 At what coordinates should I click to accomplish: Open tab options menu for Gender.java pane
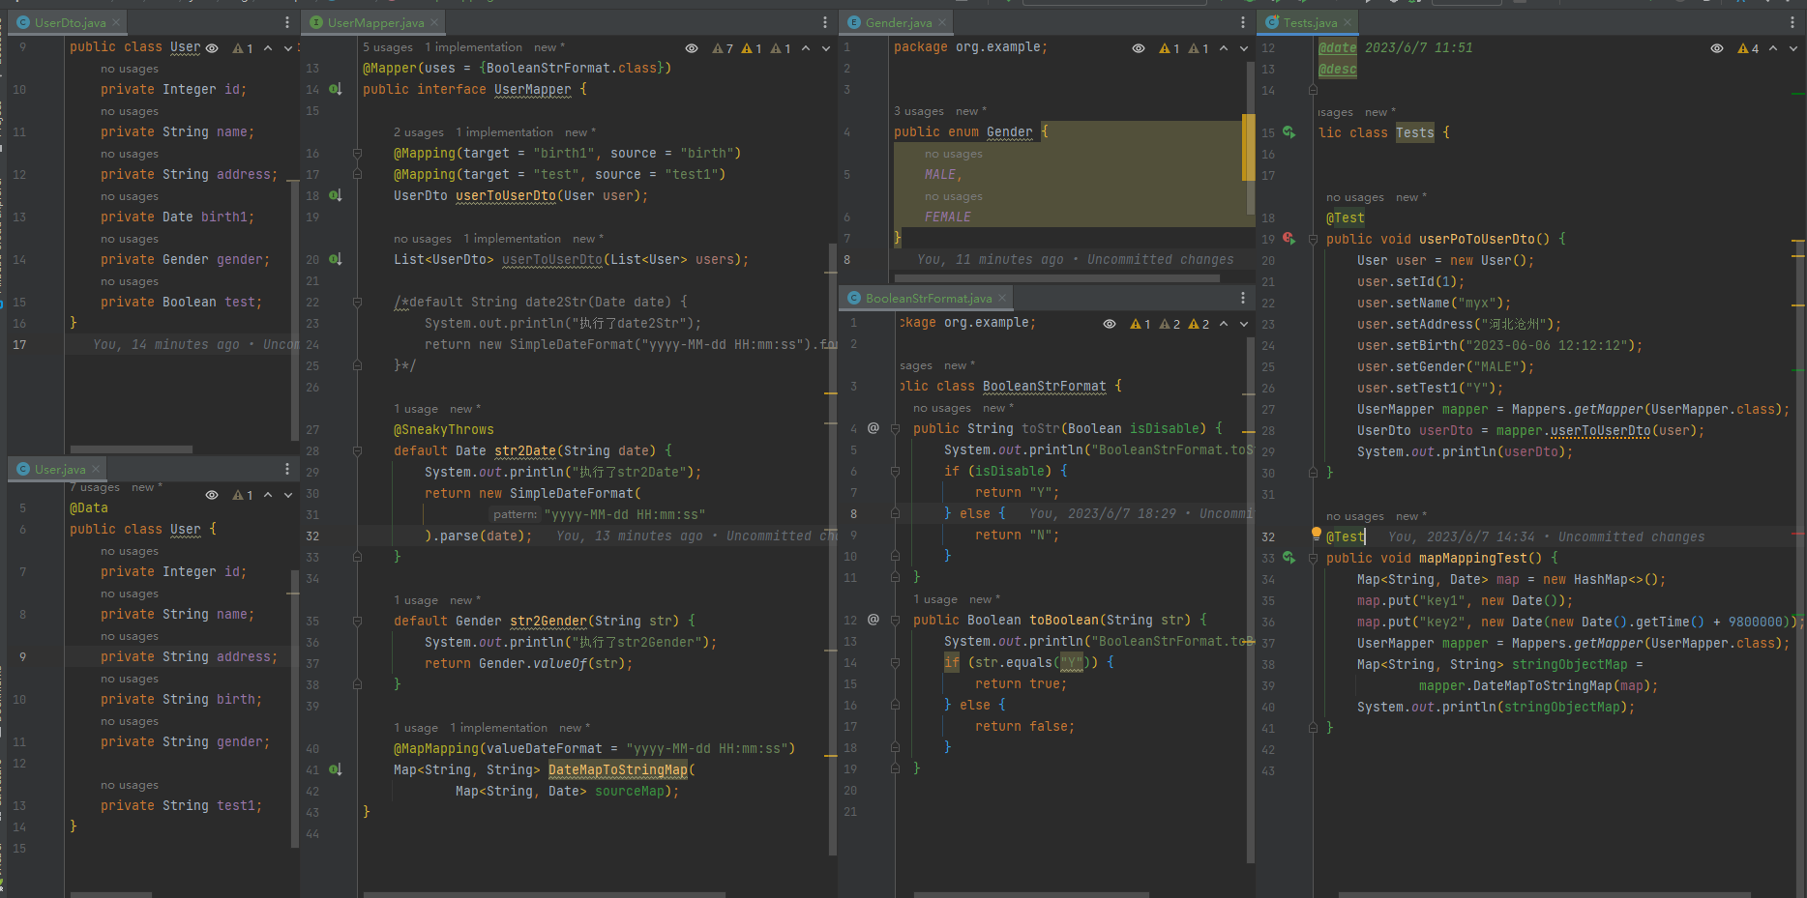1243,22
